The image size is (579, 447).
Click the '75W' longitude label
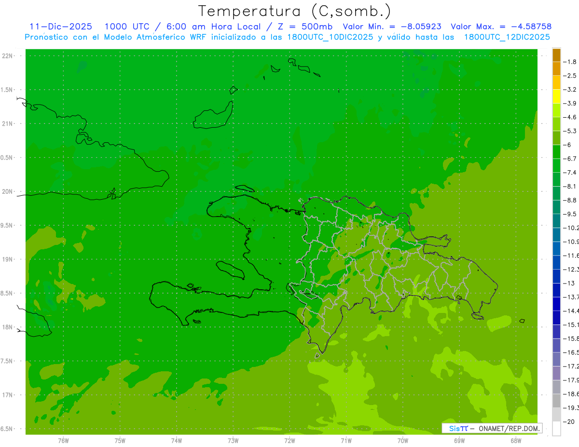120,440
